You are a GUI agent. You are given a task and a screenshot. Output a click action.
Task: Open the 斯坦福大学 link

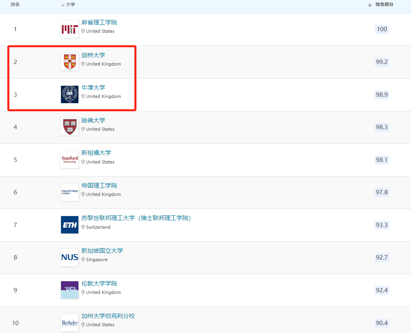[x=96, y=153]
